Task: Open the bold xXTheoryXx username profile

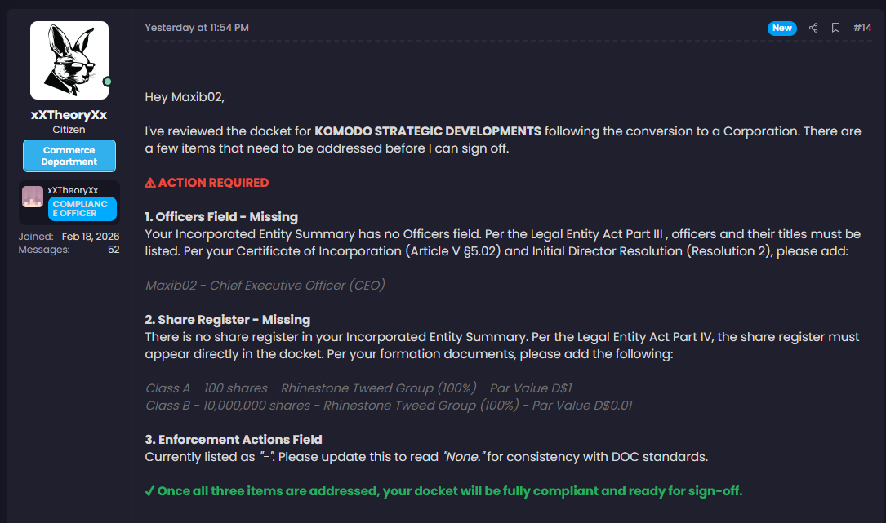Action: pyautogui.click(x=69, y=115)
